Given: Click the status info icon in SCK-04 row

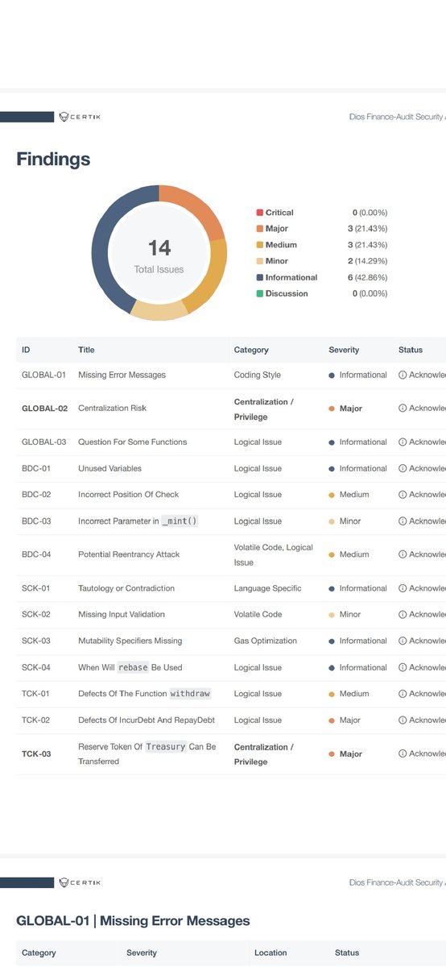Looking at the screenshot, I should click(x=403, y=667).
